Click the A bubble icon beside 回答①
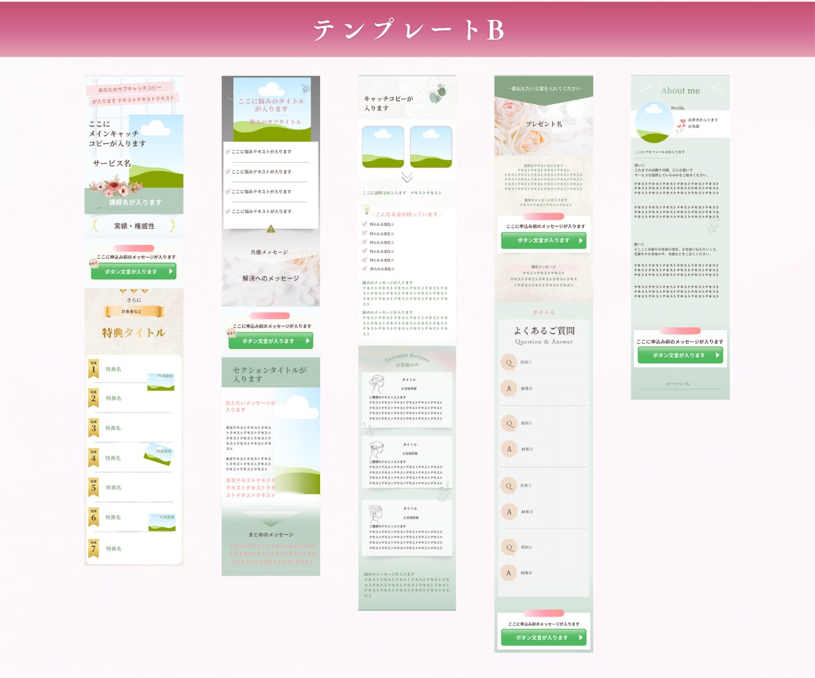Image resolution: width=815 pixels, height=678 pixels. (x=509, y=388)
